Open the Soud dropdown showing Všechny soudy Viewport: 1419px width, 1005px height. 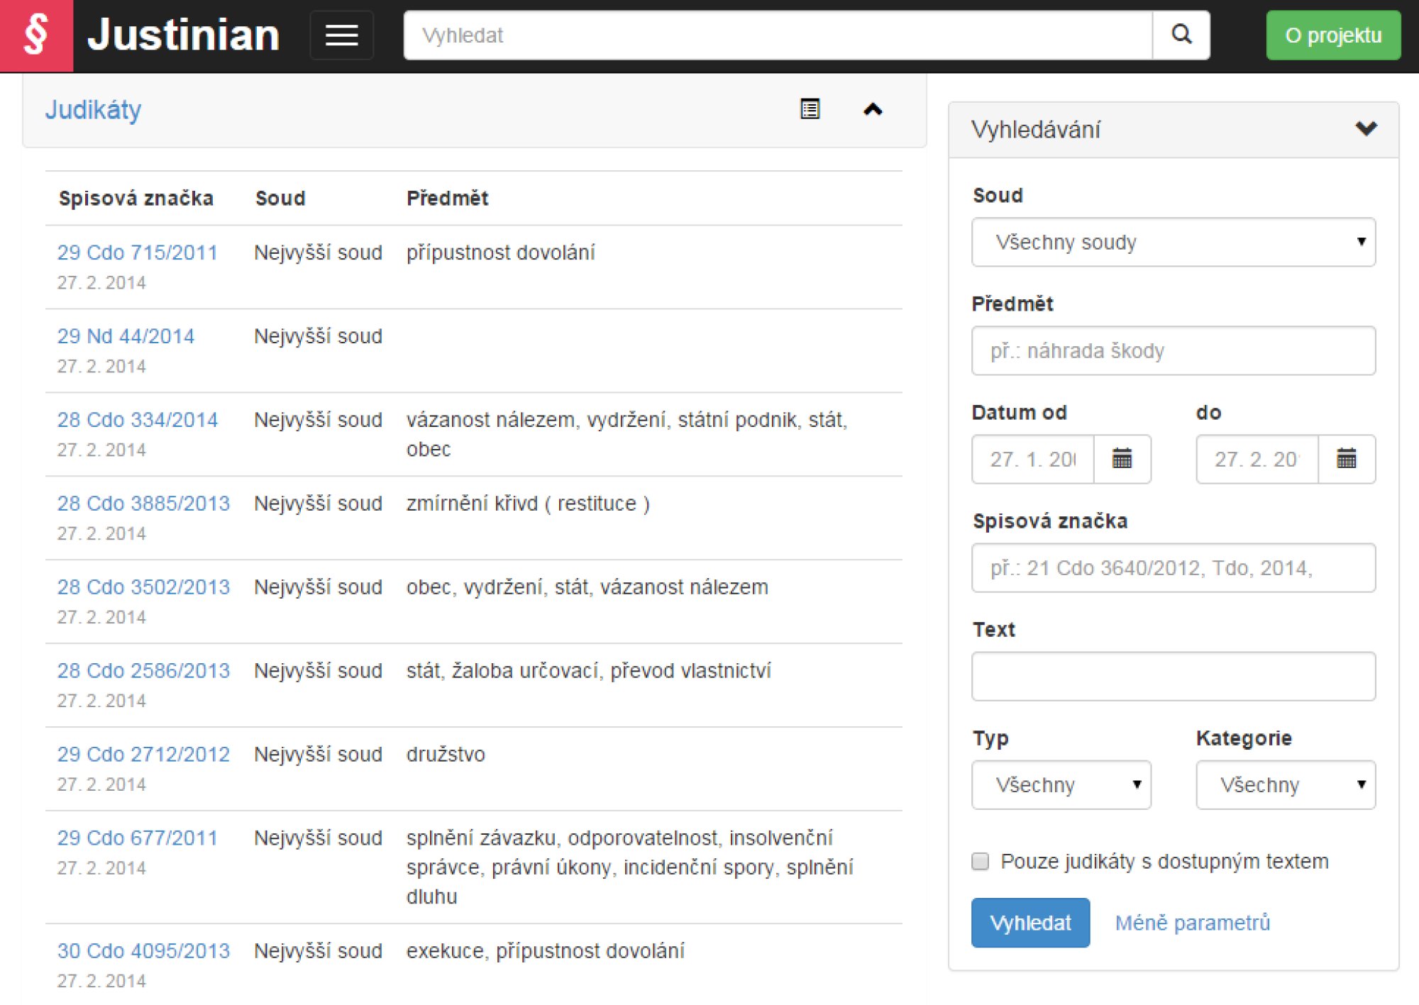tap(1173, 243)
